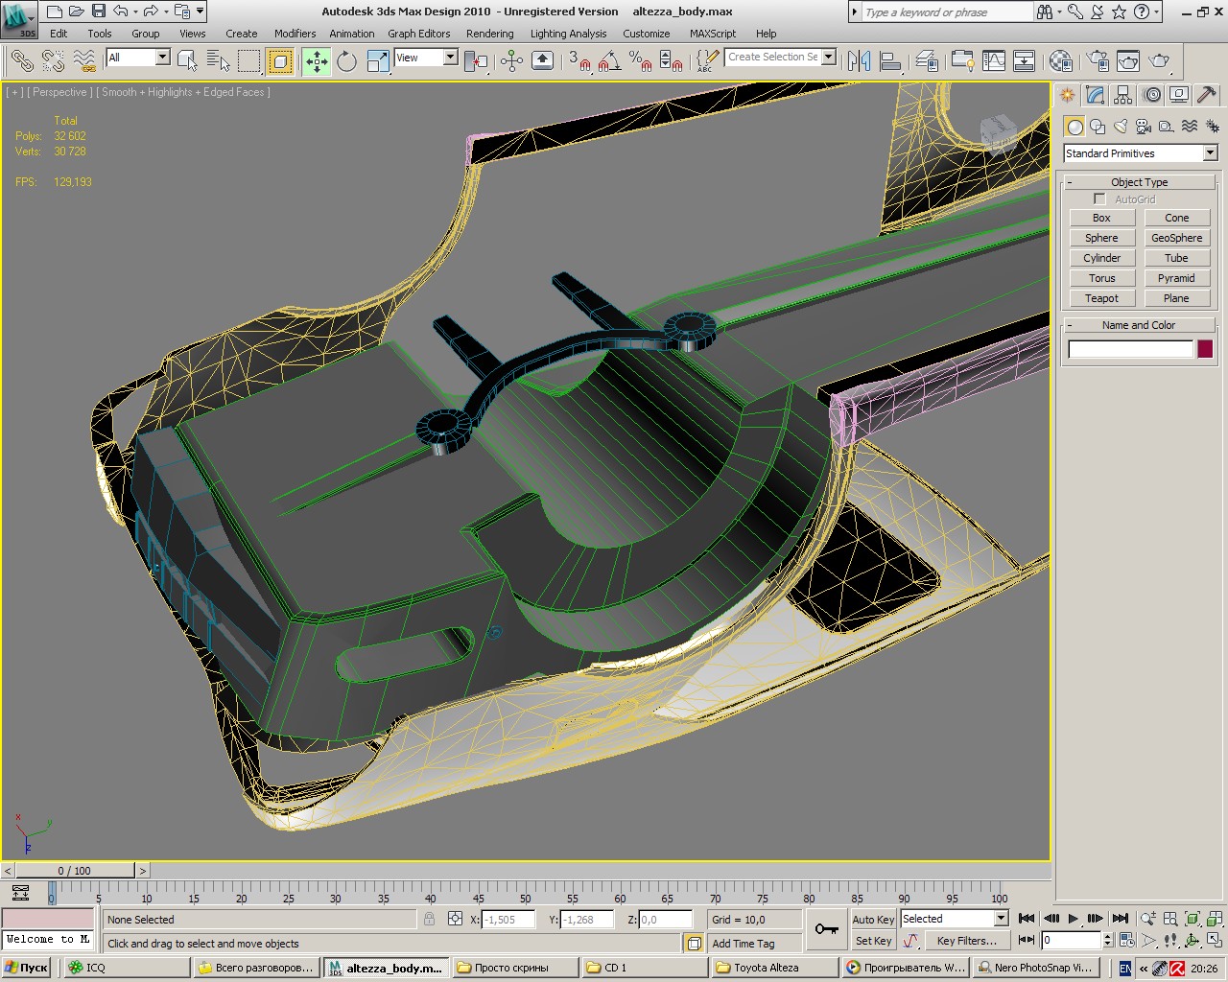Open Key Filters dialog

point(966,941)
